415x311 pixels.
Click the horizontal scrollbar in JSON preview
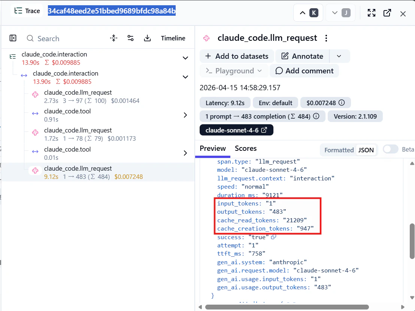pos(287,307)
